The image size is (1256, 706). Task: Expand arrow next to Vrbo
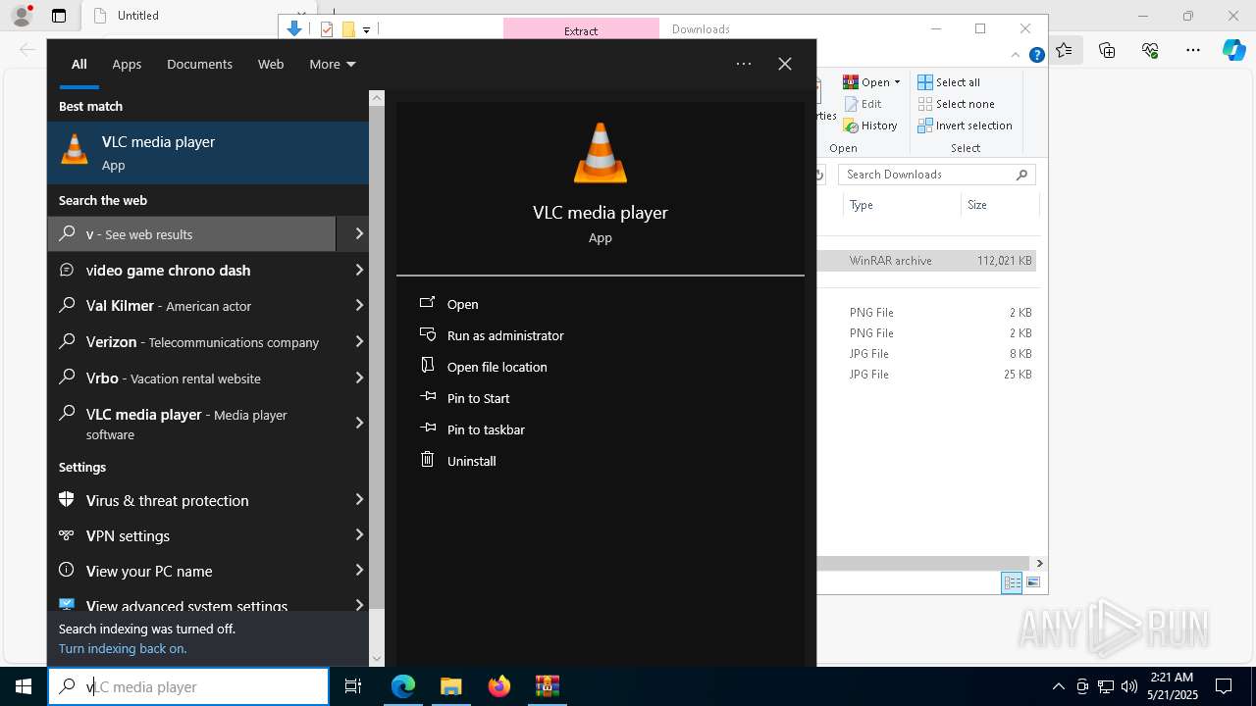click(x=359, y=378)
